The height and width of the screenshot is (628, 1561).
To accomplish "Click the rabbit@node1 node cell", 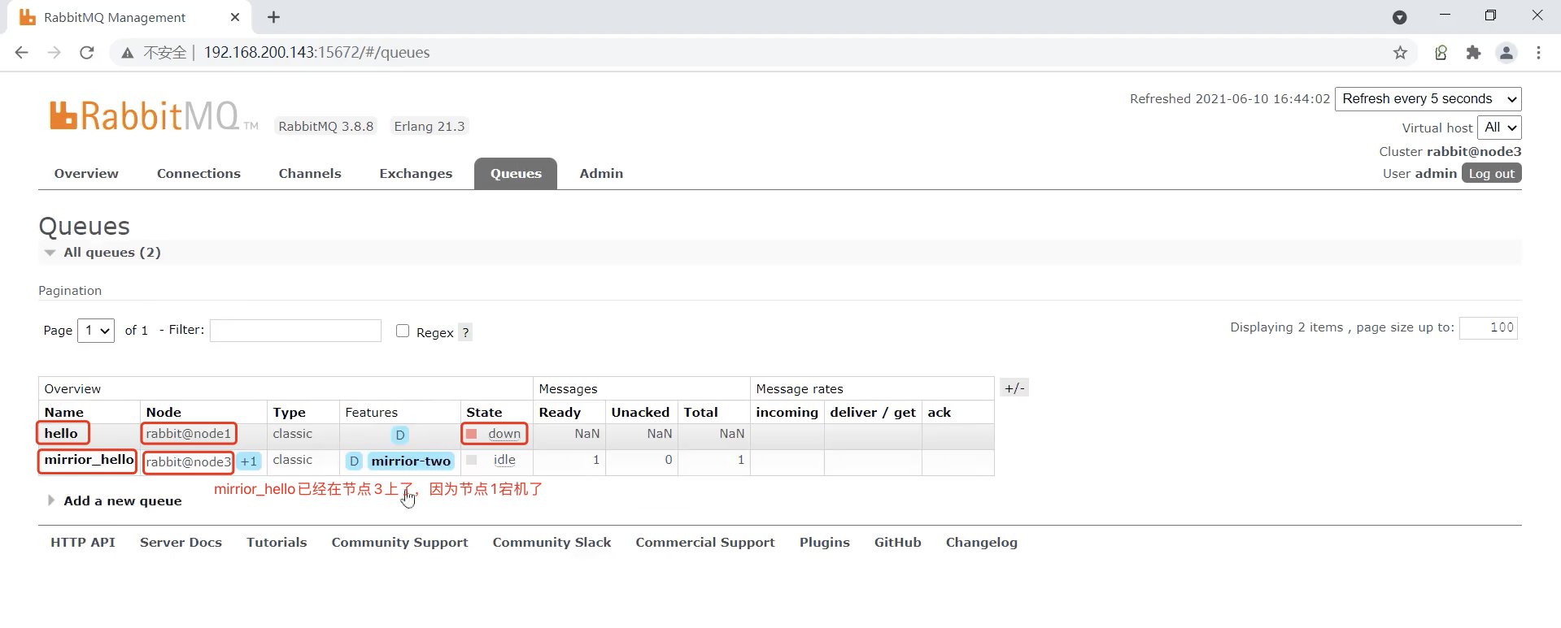I will coord(189,434).
